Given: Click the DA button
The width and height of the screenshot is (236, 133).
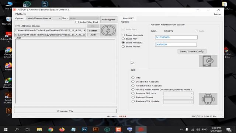Looking at the screenshot, I should [93, 26].
